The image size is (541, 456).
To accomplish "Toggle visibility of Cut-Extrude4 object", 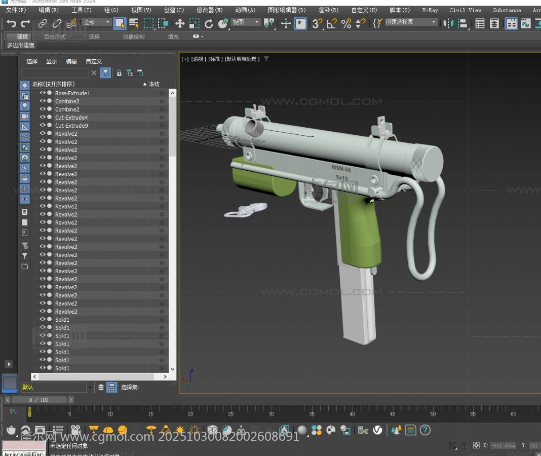I will [x=43, y=118].
